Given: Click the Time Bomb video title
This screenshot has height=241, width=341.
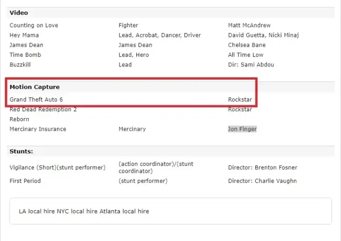Looking at the screenshot, I should click(x=25, y=55).
